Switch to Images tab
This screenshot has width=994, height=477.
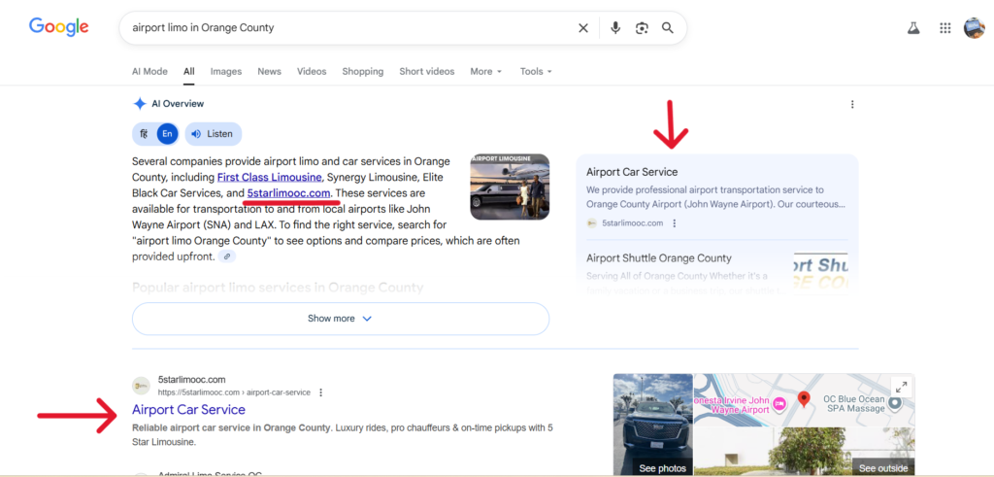point(225,72)
